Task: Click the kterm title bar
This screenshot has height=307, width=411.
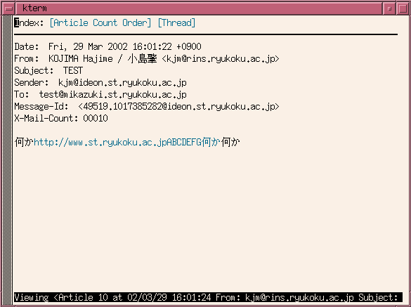Action: tap(199, 8)
